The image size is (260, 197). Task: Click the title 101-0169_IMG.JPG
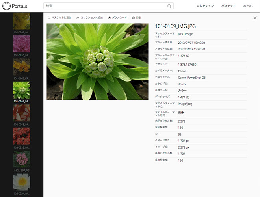point(175,26)
